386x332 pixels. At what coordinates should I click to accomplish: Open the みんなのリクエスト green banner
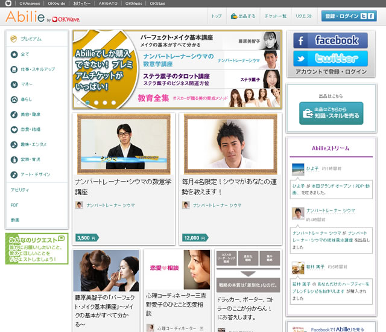pyautogui.click(x=37, y=249)
